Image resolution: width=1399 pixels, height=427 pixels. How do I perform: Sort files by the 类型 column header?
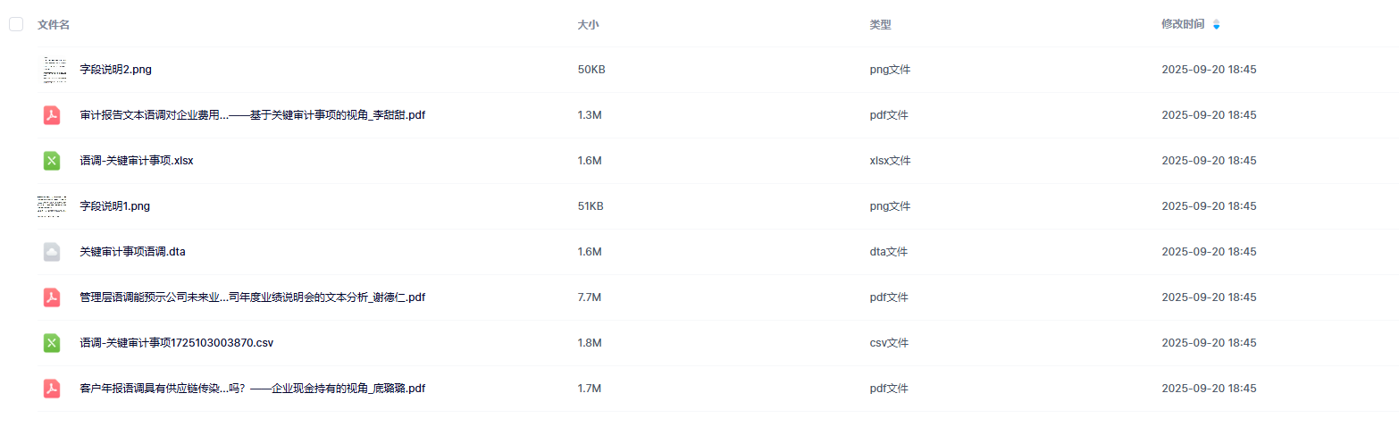tap(880, 25)
